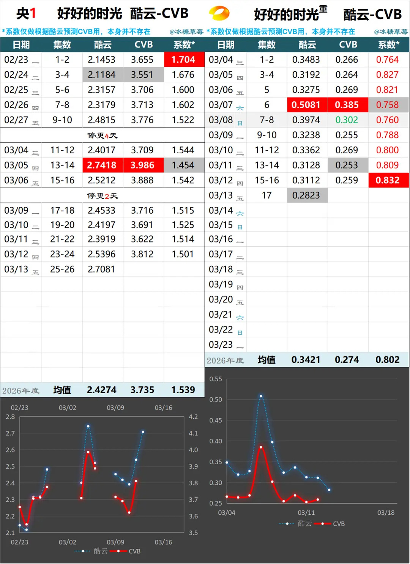Viewport: 410px width, 564px height.
Task: Select the coefficient value 0.827
Action: 387,75
